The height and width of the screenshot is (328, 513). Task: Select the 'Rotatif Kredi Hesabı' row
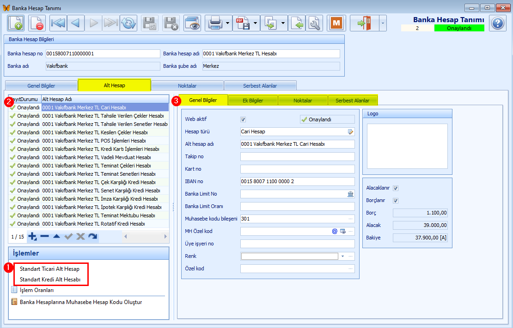pos(89,224)
